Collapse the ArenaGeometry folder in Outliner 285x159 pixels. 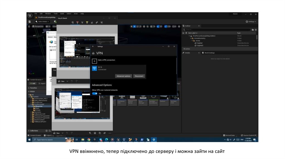[191, 38]
